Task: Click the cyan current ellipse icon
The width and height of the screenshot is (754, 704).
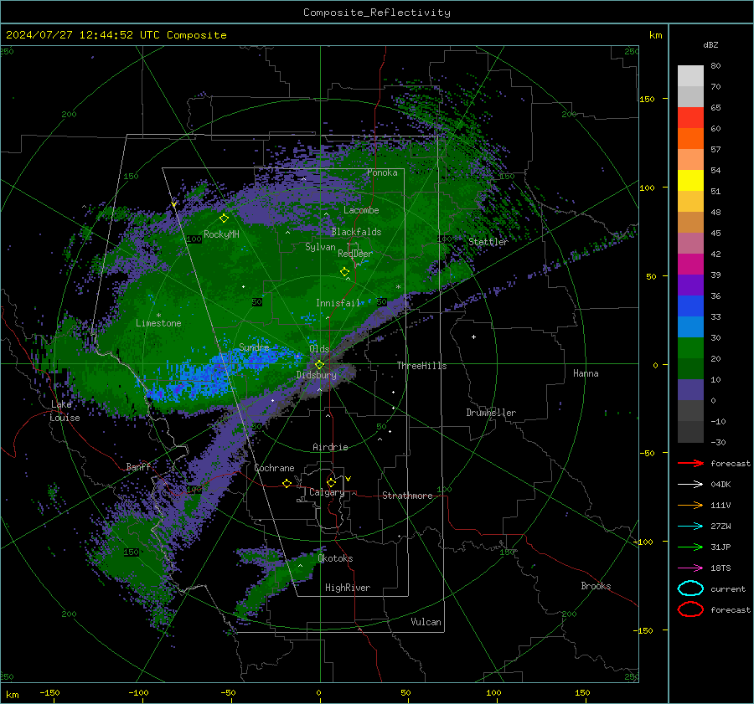Action: click(x=690, y=588)
